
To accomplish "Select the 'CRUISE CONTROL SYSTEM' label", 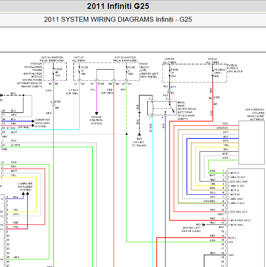I will (96, 120).
